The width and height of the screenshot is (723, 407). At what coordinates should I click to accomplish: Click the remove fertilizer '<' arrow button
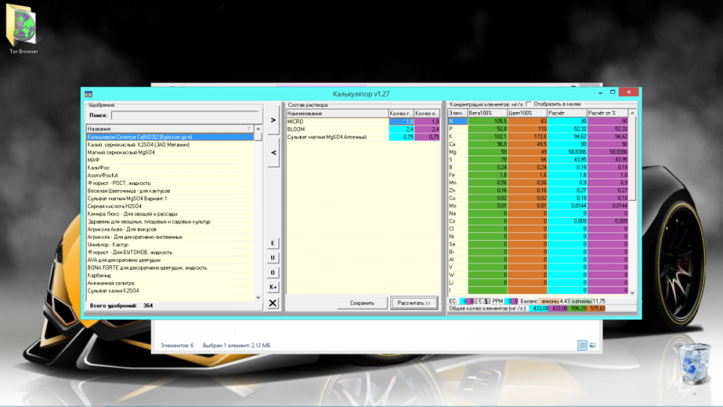coord(273,152)
